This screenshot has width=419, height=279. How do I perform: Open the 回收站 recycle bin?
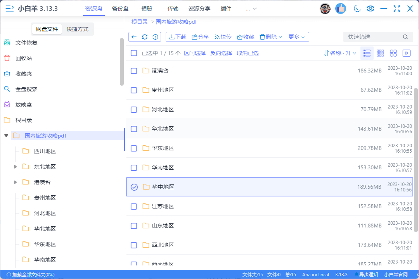click(x=24, y=58)
